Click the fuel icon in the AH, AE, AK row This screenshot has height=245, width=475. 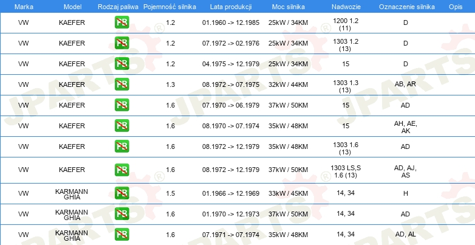pos(121,125)
